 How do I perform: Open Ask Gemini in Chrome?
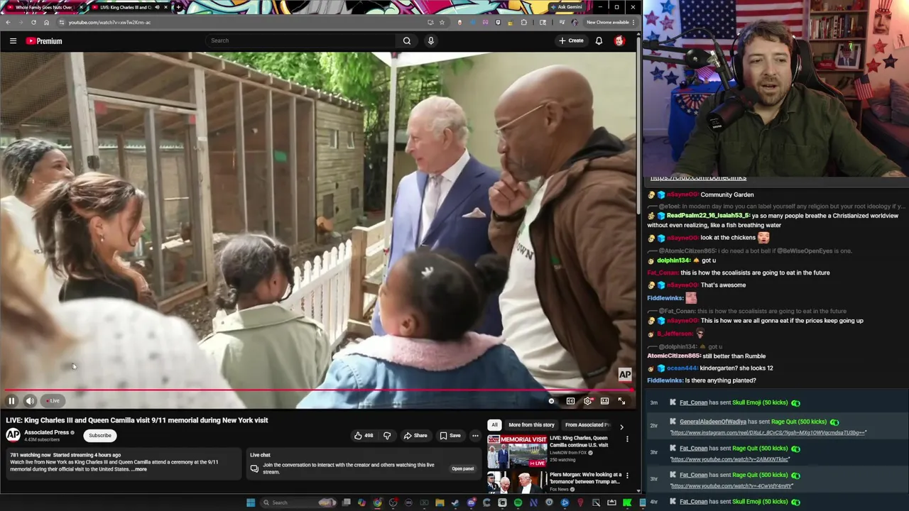pyautogui.click(x=566, y=7)
